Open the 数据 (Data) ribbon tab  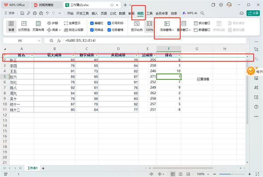coord(122,13)
